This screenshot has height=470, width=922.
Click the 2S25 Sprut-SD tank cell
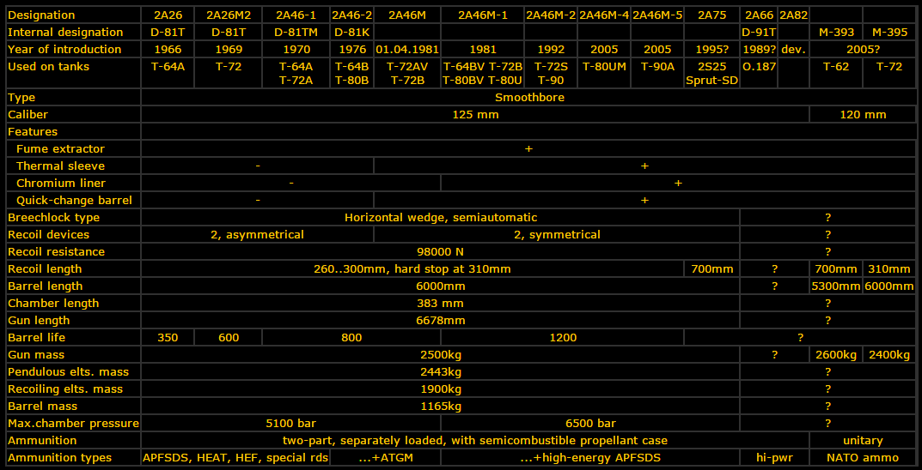click(711, 74)
